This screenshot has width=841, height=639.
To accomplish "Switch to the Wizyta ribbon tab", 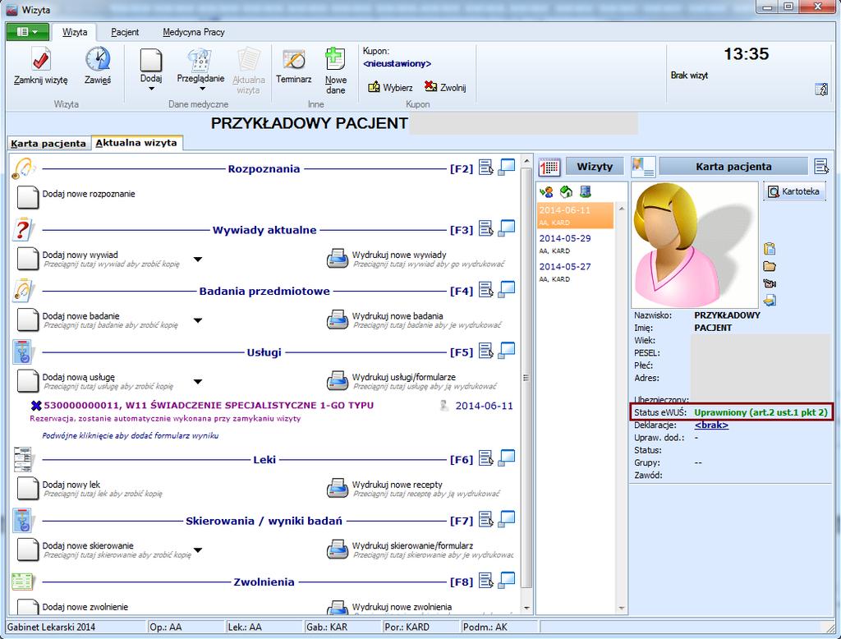I will (75, 32).
